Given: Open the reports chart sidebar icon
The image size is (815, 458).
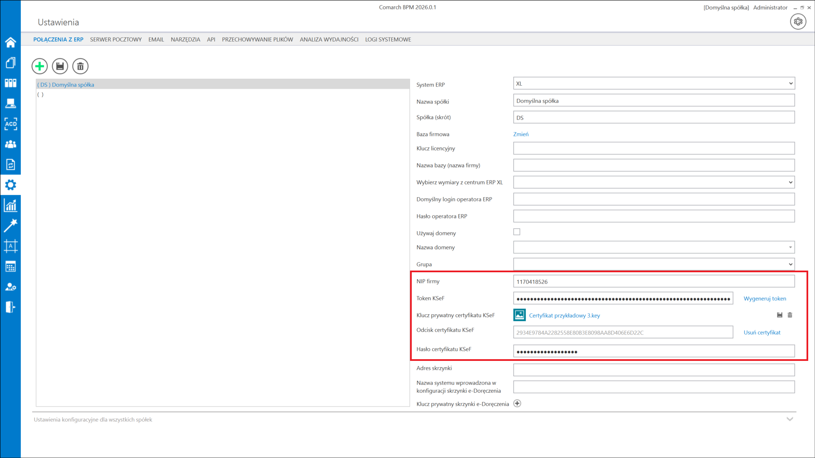Looking at the screenshot, I should pyautogui.click(x=11, y=206).
